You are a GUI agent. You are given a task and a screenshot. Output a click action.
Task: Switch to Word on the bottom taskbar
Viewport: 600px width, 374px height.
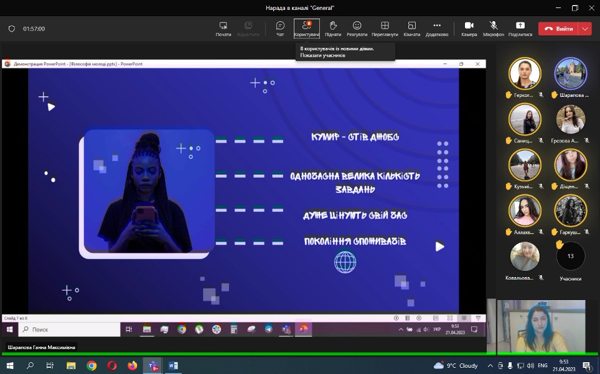point(173,365)
